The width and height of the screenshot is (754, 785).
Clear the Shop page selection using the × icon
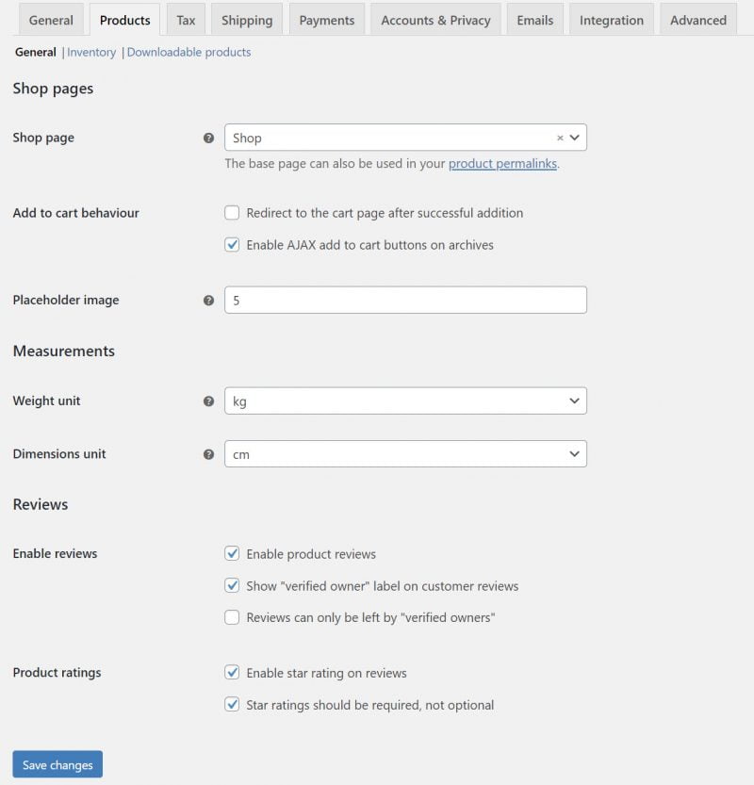pyautogui.click(x=558, y=138)
